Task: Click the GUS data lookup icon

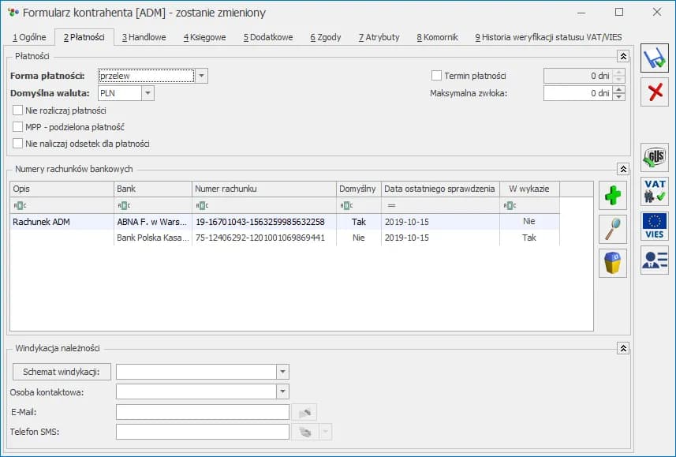Action: coord(654,157)
